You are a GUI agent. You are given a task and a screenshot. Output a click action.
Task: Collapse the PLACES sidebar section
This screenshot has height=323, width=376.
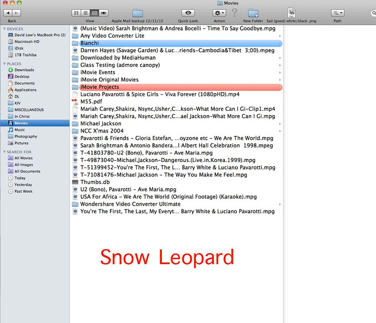pyautogui.click(x=4, y=64)
